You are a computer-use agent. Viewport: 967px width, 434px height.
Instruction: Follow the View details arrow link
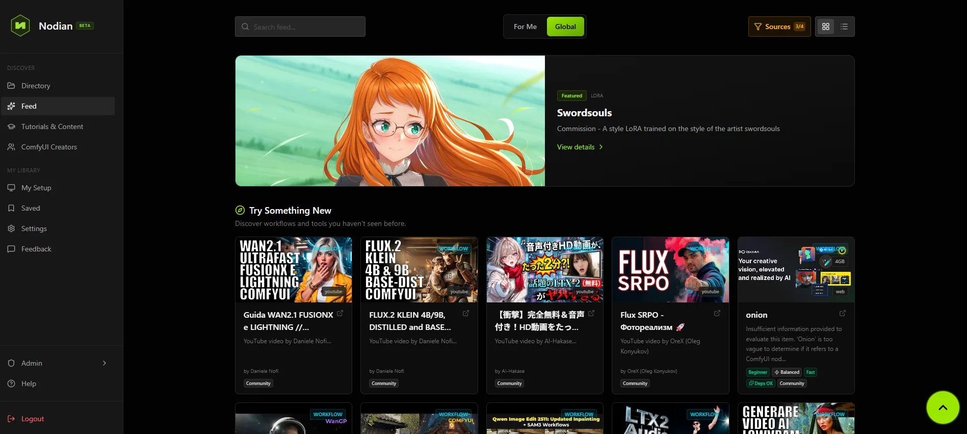tap(580, 147)
